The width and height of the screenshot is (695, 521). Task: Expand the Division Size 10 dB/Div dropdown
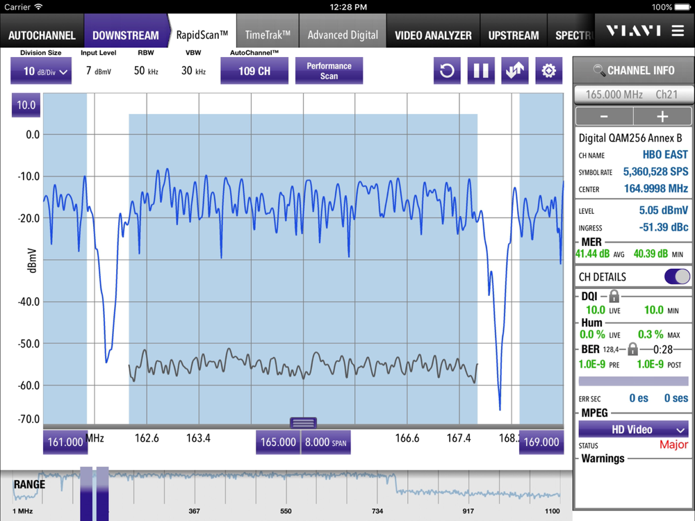point(41,72)
